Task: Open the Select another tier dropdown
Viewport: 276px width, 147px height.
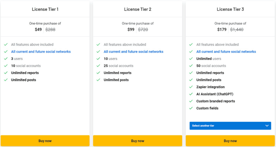Action: click(230, 126)
